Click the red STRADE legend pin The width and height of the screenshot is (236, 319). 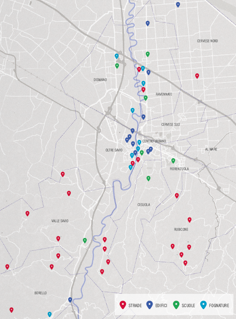coord(123,305)
